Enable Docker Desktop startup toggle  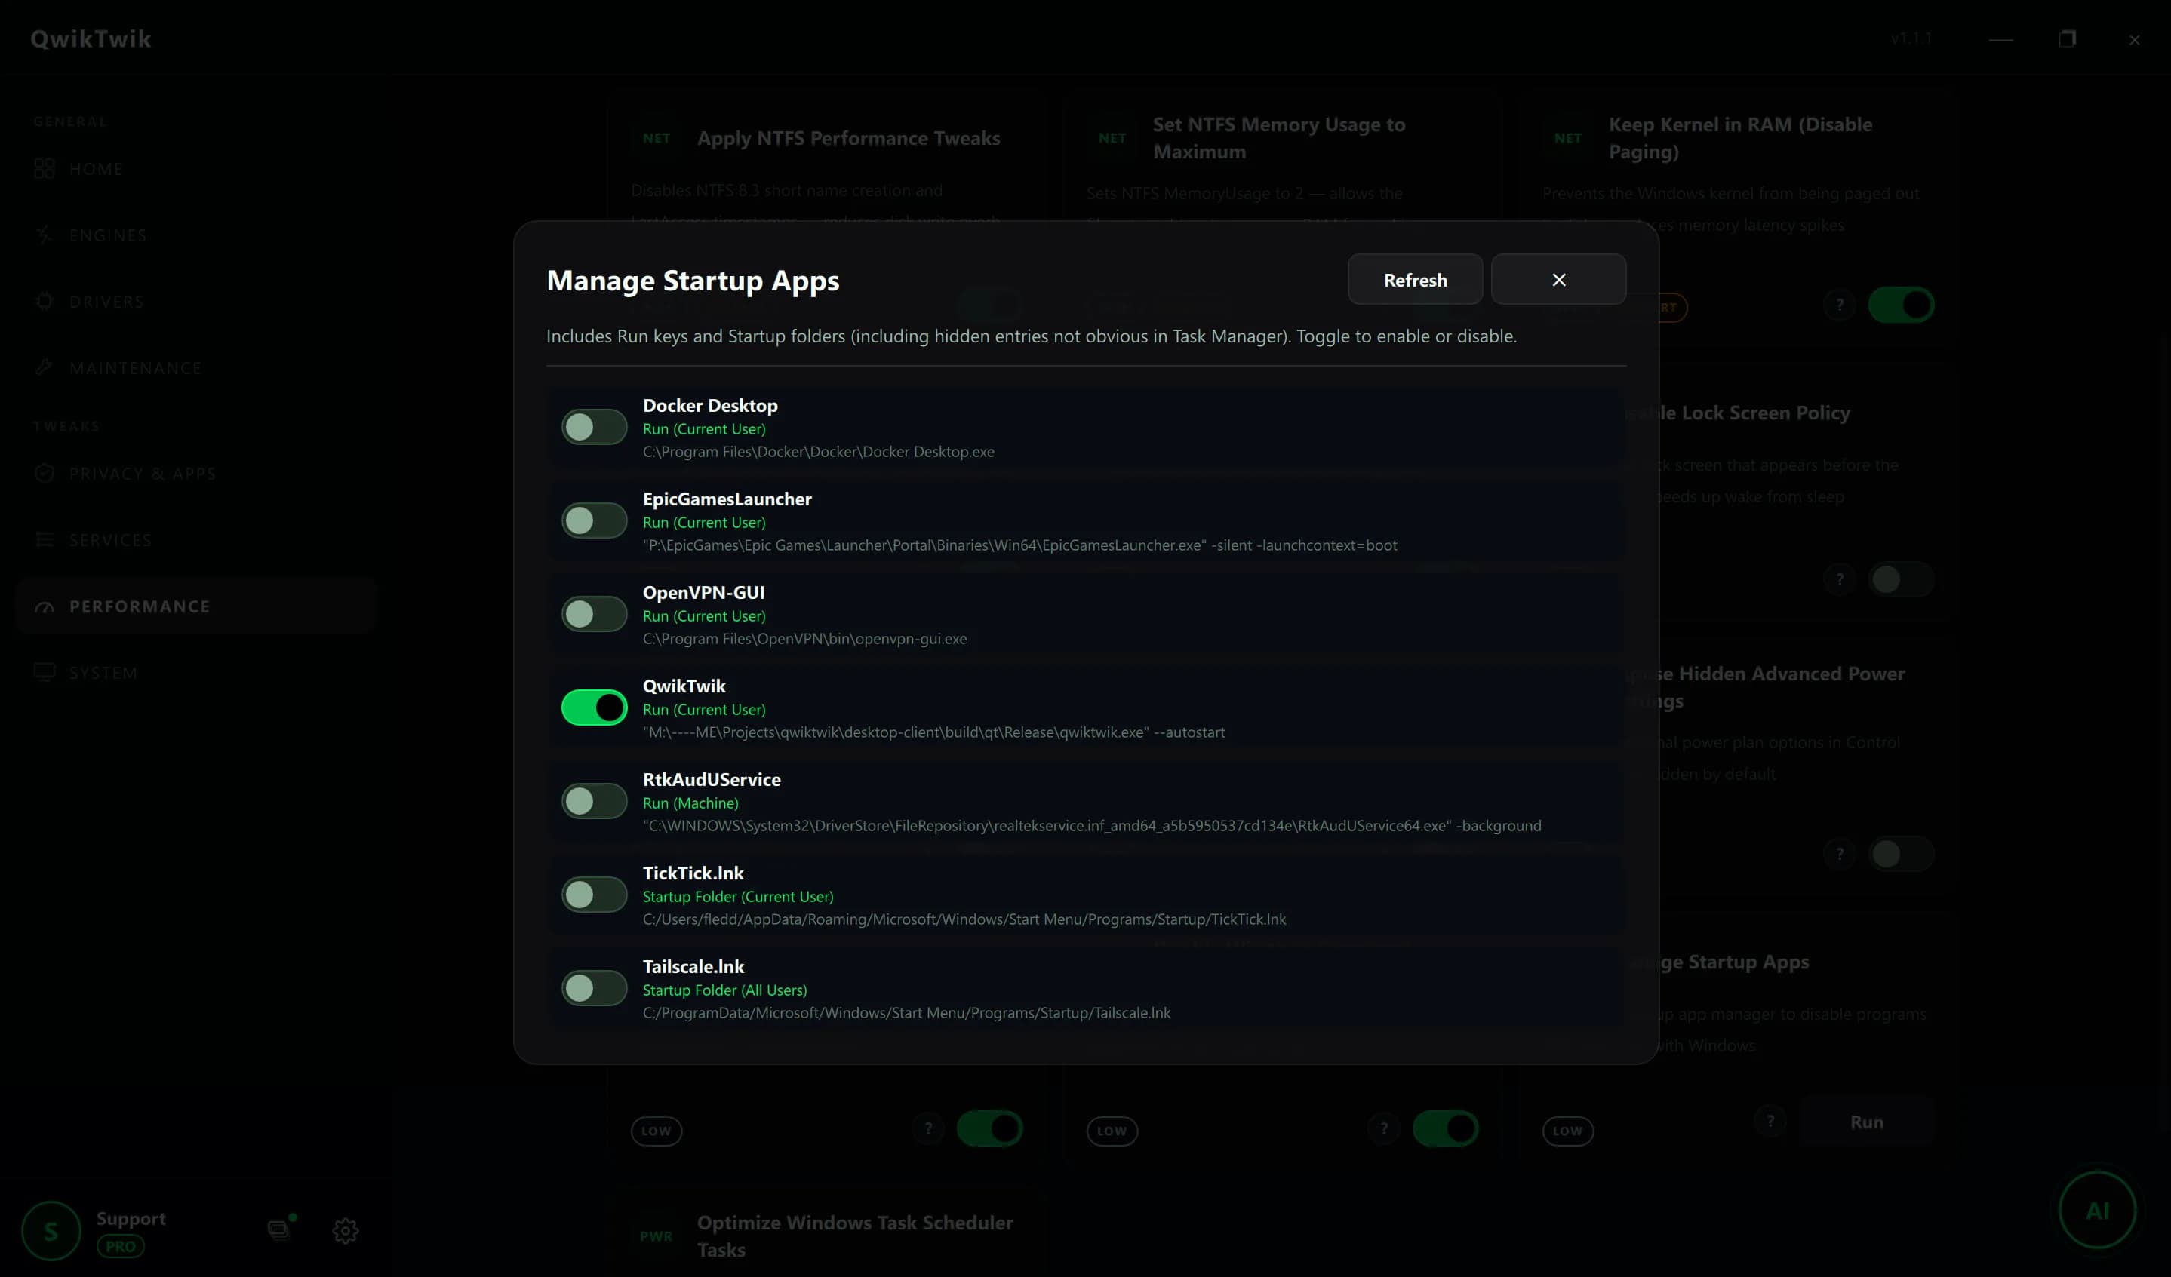click(594, 427)
